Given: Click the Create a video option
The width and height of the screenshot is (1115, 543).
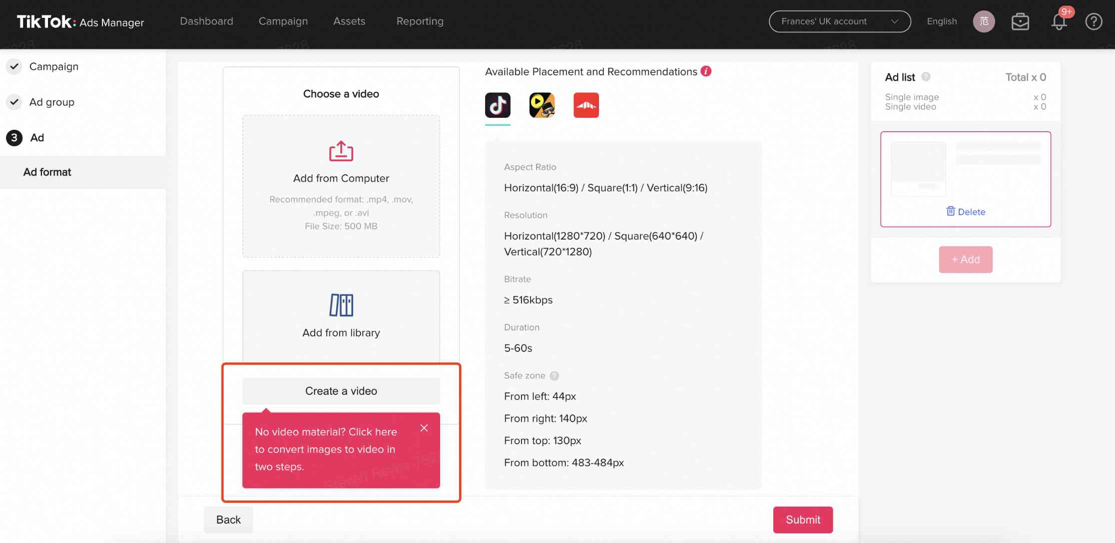Looking at the screenshot, I should (x=341, y=390).
